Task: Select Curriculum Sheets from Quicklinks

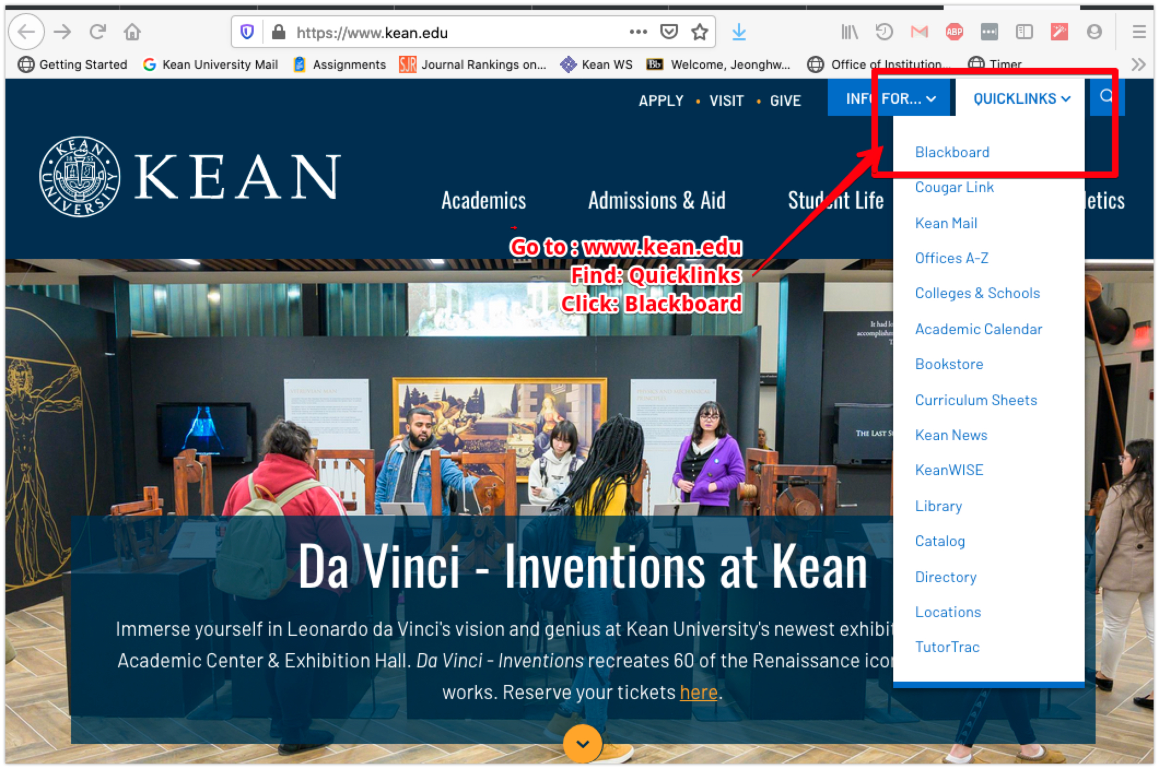Action: coord(976,400)
